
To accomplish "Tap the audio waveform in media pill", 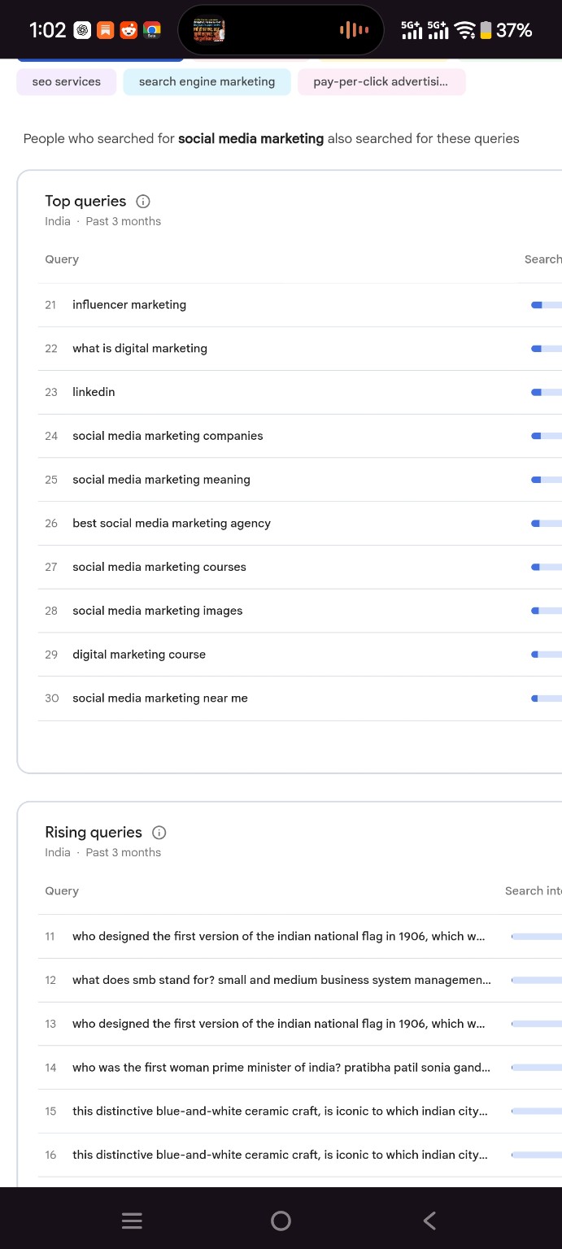I will pos(354,31).
